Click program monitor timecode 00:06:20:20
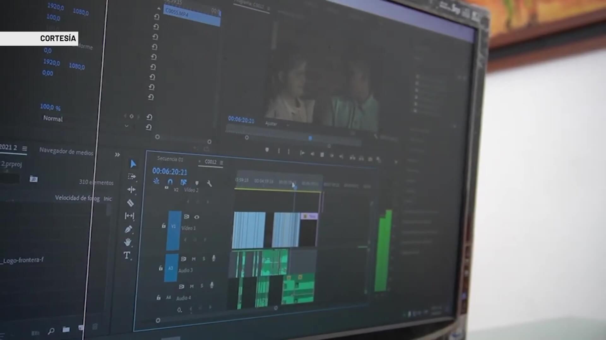Viewport: 606px width, 340px height. tap(241, 120)
